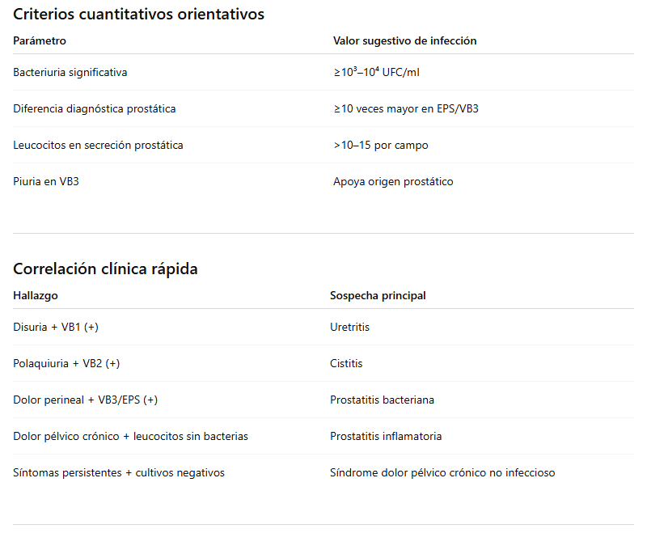Select 'Apoya origen prostático' text
This screenshot has width=647, height=533.
coord(393,181)
